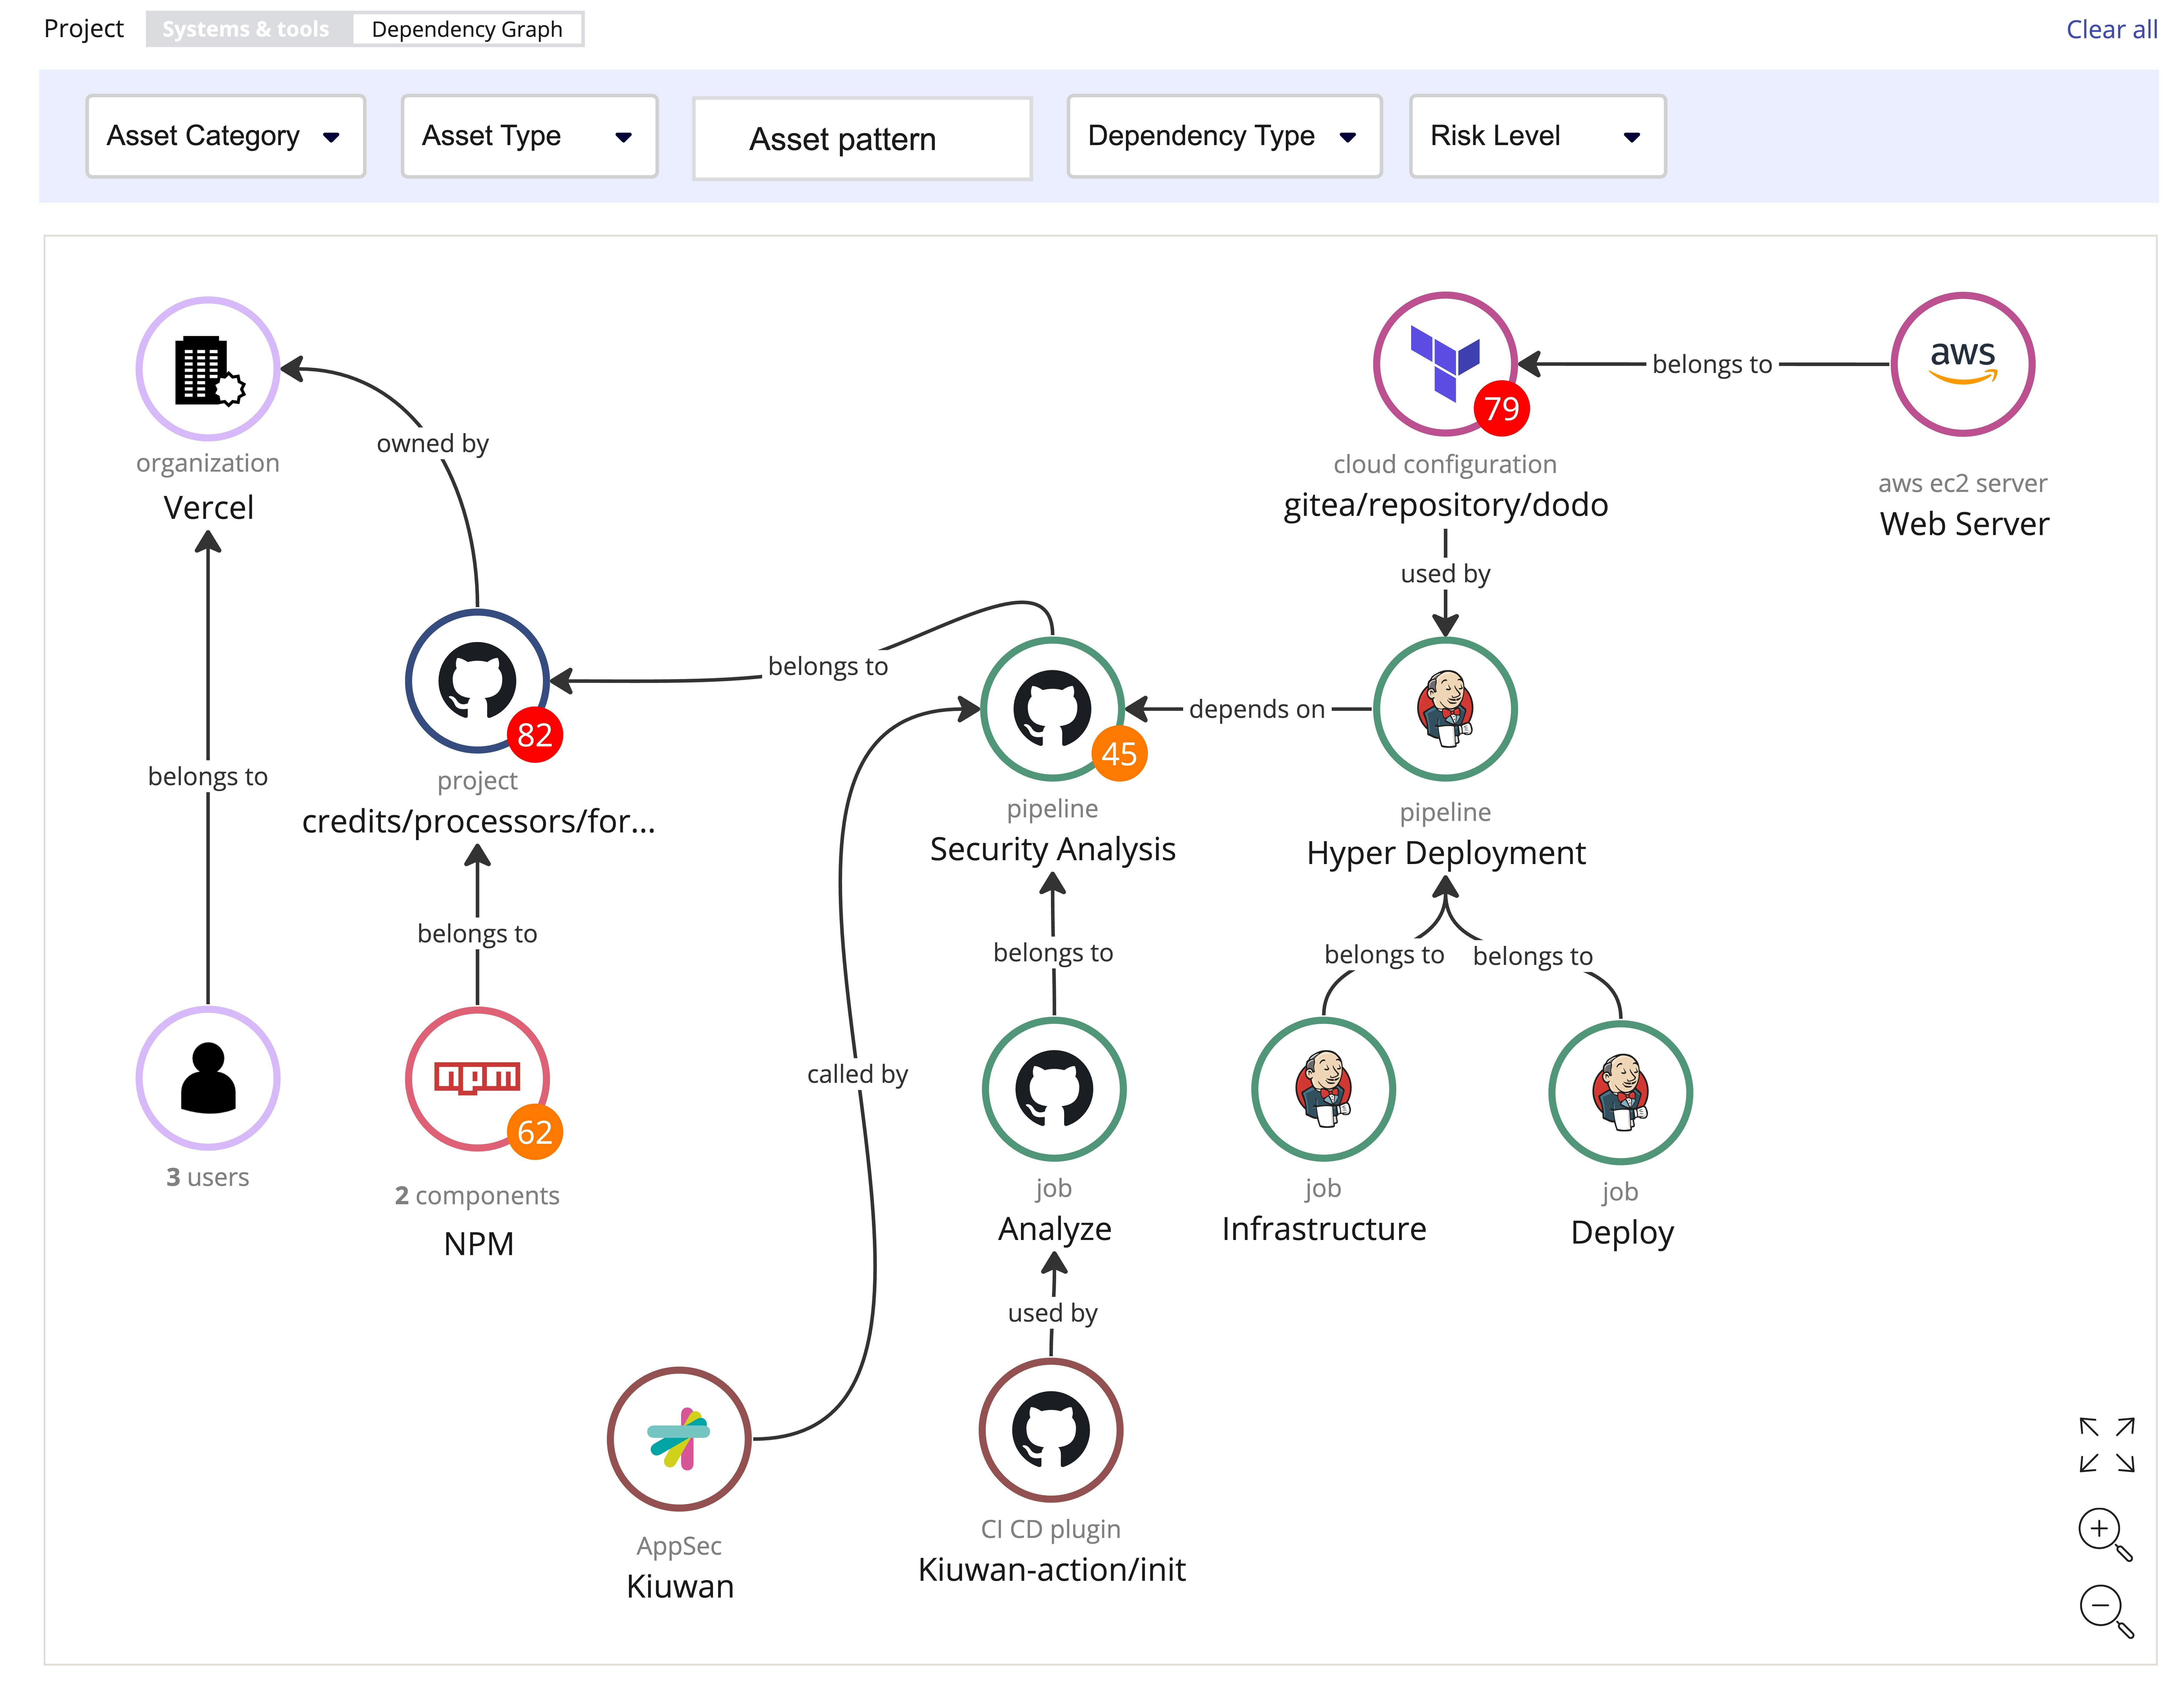Open the NPM components node
This screenshot has width=2184, height=1694.
coord(477,1079)
